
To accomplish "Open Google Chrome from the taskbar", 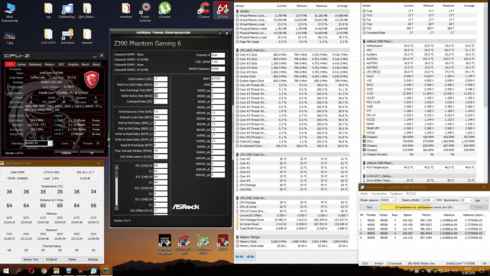I will point(44,271).
